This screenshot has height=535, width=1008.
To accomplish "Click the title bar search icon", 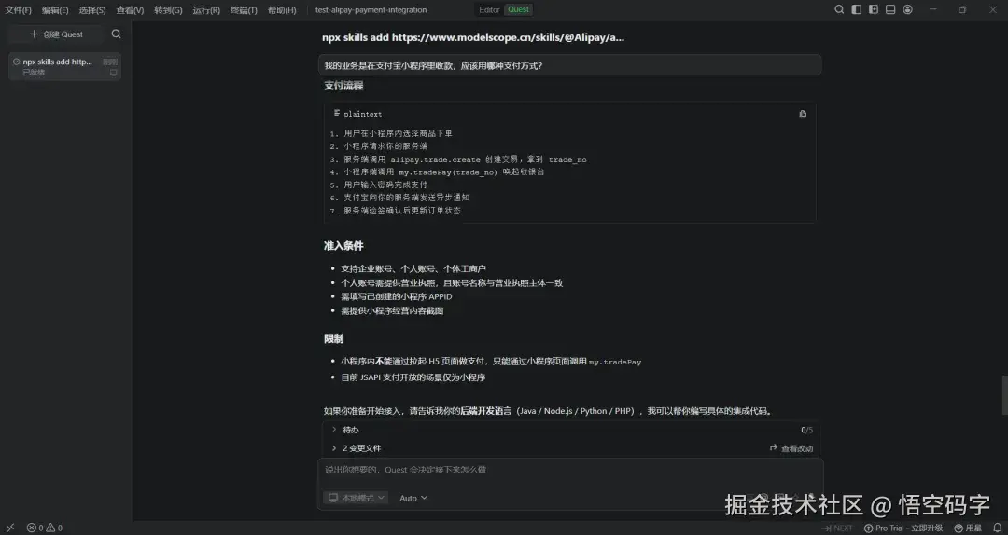I will [x=839, y=9].
